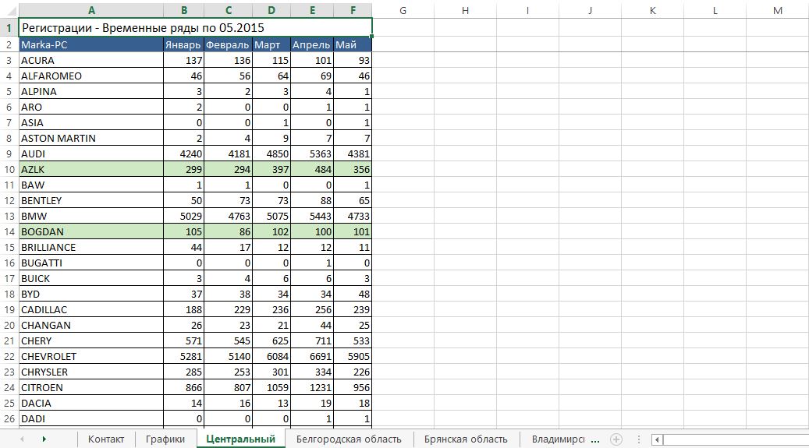
Task: Select the ASTON MARTIN cell
Action: 91,138
